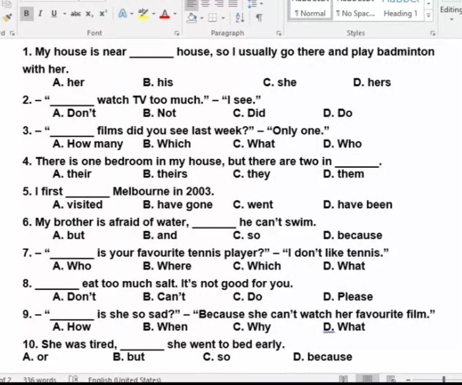
Task: Open the Paragraph settings dialog launcher
Action: 279,33
